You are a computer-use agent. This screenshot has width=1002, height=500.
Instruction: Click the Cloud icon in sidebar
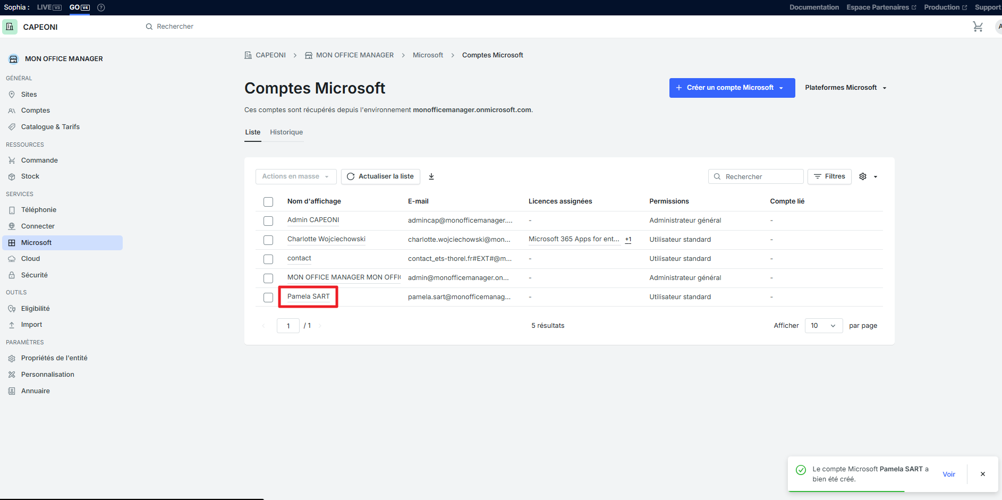12,259
